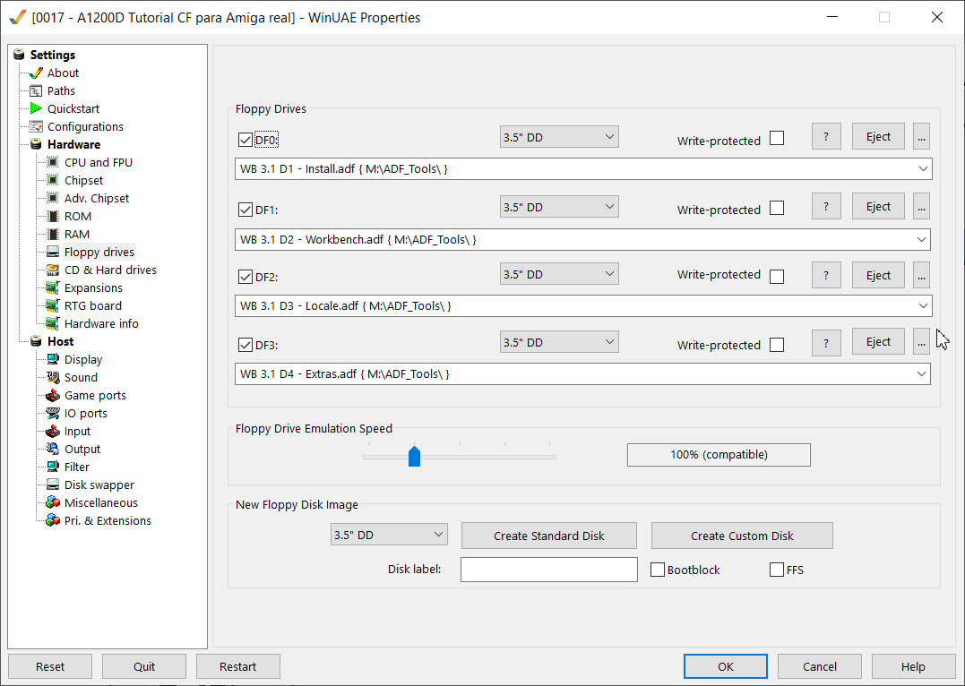Viewport: 965px width, 686px height.
Task: Open DF3 drive type dropdown
Action: pos(559,343)
